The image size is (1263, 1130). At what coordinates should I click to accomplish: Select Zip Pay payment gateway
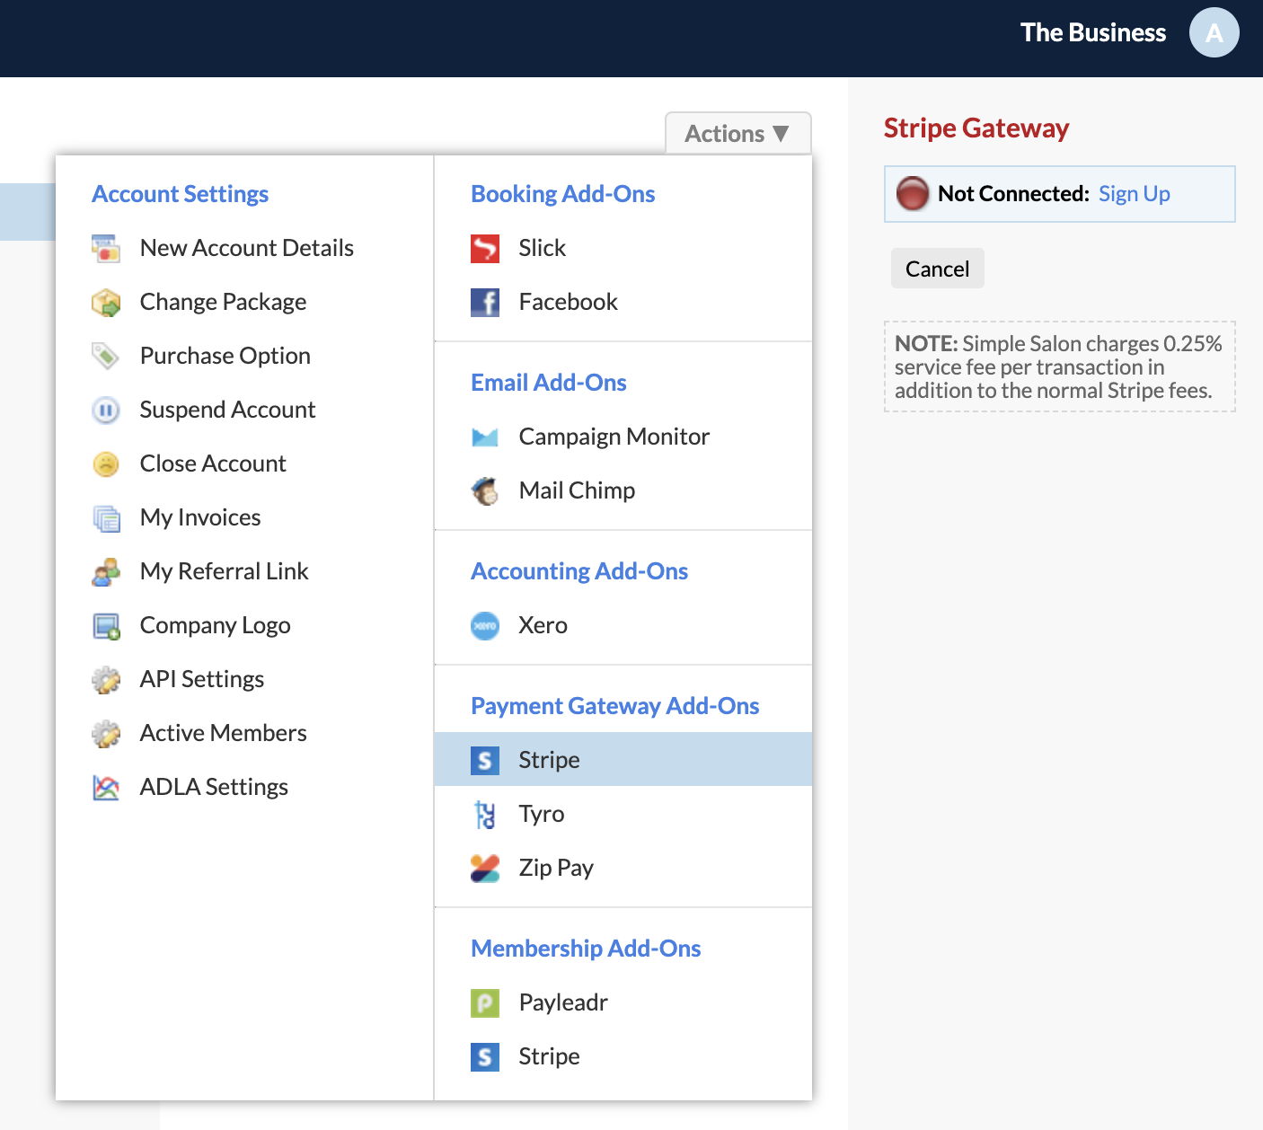pyautogui.click(x=623, y=868)
